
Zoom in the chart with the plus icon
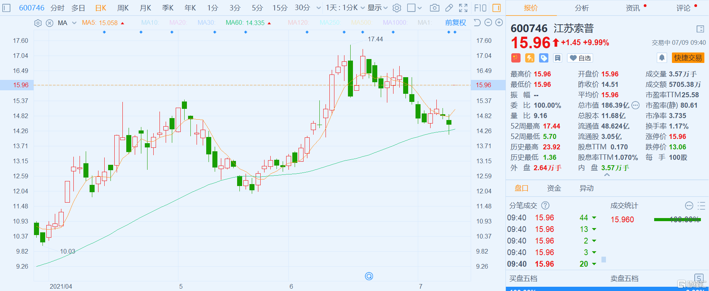click(x=499, y=22)
